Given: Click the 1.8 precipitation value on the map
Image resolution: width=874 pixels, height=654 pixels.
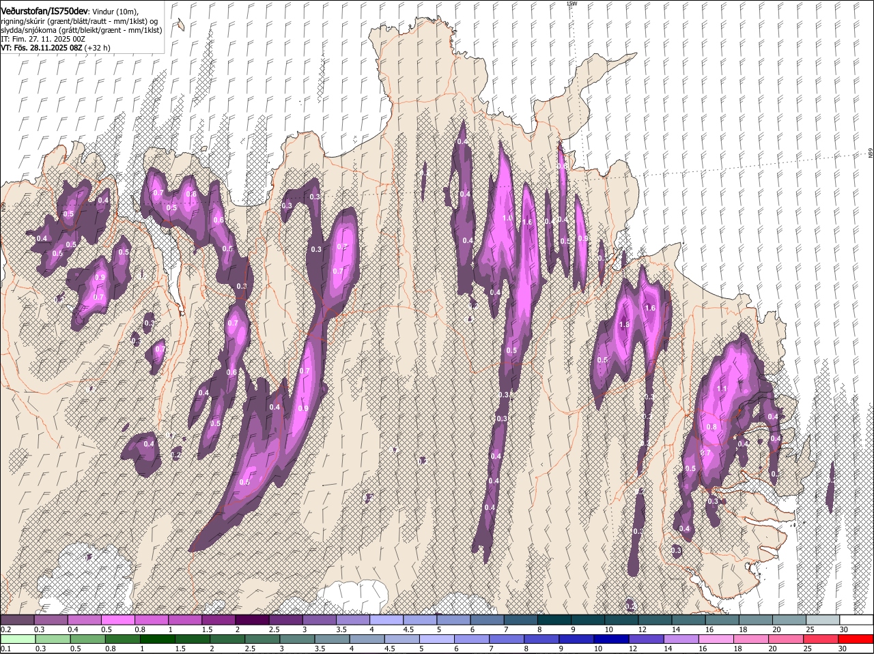Looking at the screenshot, I should pos(623,325).
